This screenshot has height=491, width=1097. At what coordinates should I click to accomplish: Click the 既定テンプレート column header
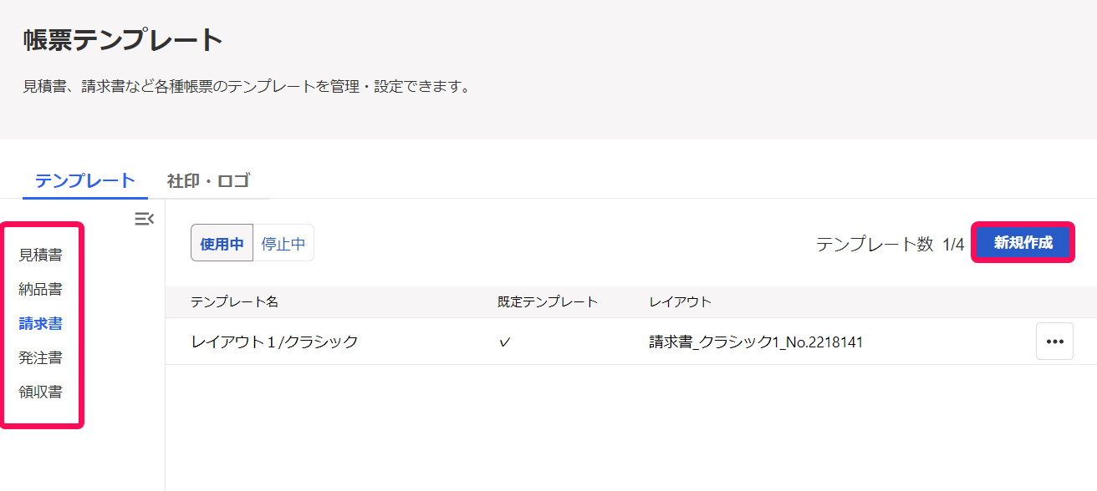[x=548, y=302]
